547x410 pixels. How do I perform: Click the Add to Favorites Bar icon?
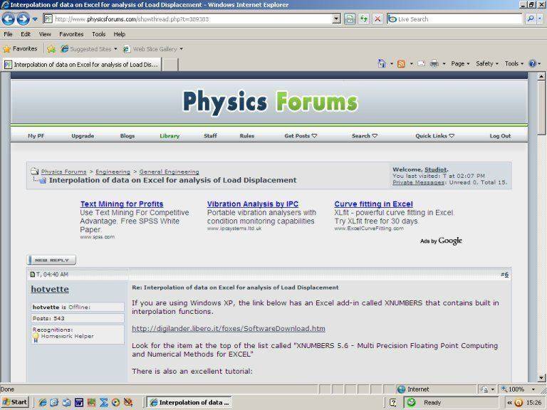tap(51, 49)
